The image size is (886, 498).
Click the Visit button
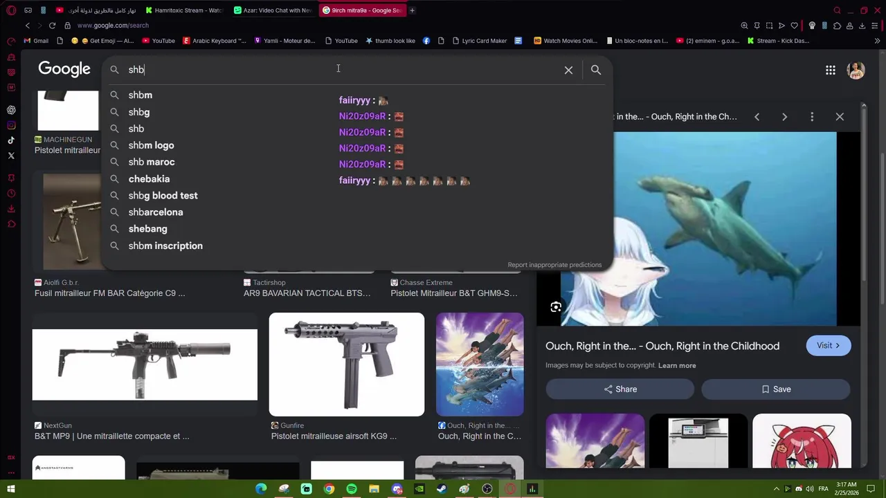click(x=829, y=346)
